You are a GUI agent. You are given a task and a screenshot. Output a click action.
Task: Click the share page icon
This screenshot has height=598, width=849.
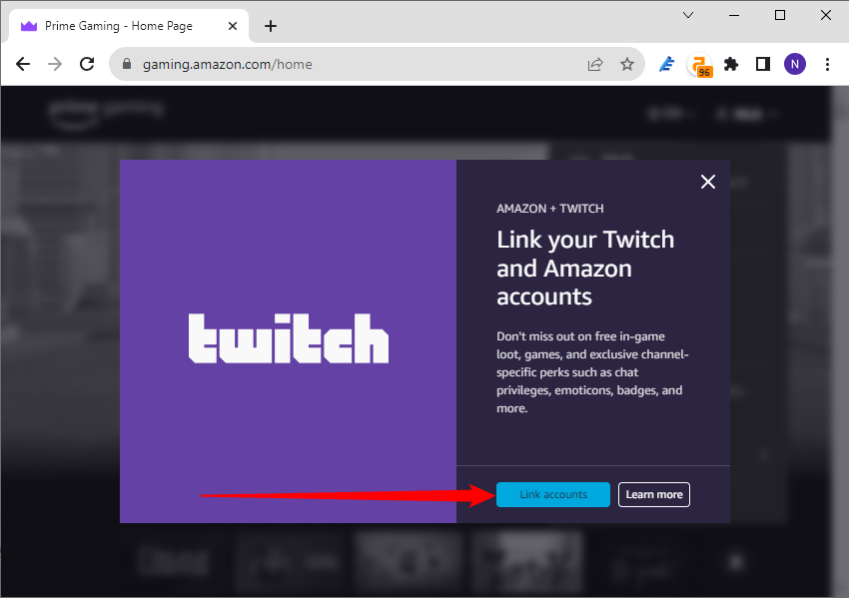point(595,63)
